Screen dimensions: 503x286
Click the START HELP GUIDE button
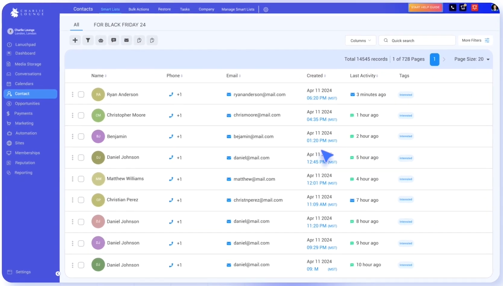point(425,7)
